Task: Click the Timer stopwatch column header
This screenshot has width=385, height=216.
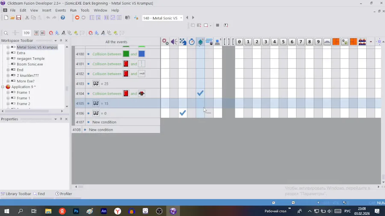Action: tap(192, 42)
